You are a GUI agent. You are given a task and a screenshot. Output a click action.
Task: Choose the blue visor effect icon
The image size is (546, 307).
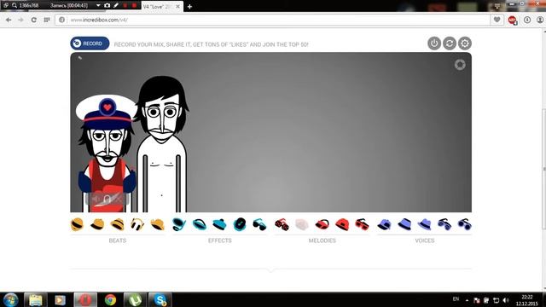click(x=200, y=224)
